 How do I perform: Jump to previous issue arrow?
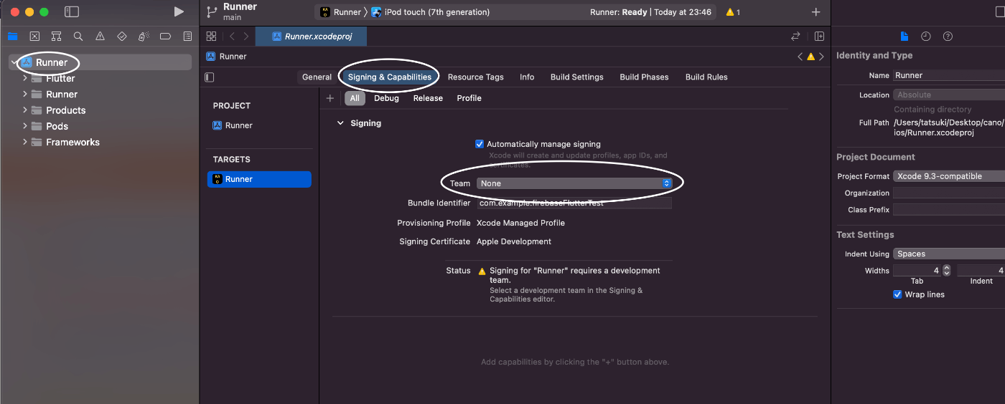pos(800,57)
